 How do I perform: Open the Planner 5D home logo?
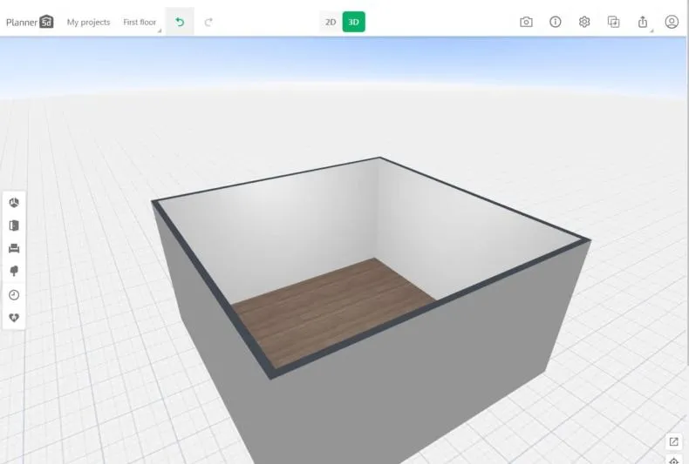[x=30, y=22]
